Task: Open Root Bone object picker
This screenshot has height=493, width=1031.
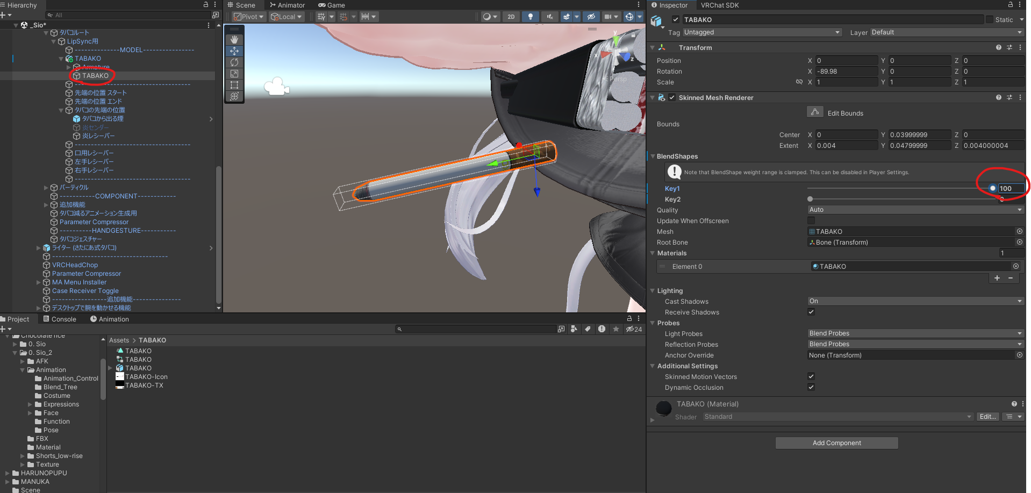Action: coord(1019,242)
